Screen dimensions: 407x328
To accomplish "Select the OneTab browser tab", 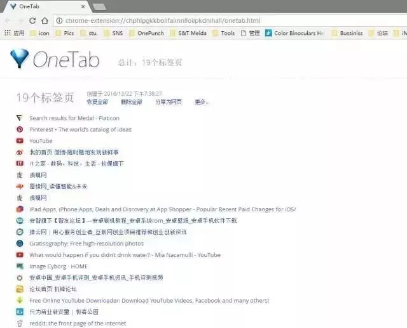I will coord(46,6).
